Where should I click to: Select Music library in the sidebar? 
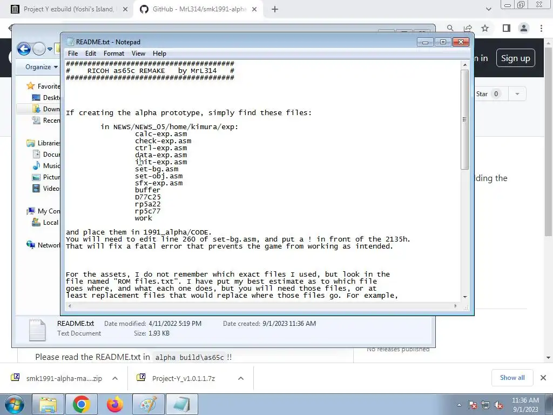point(46,165)
